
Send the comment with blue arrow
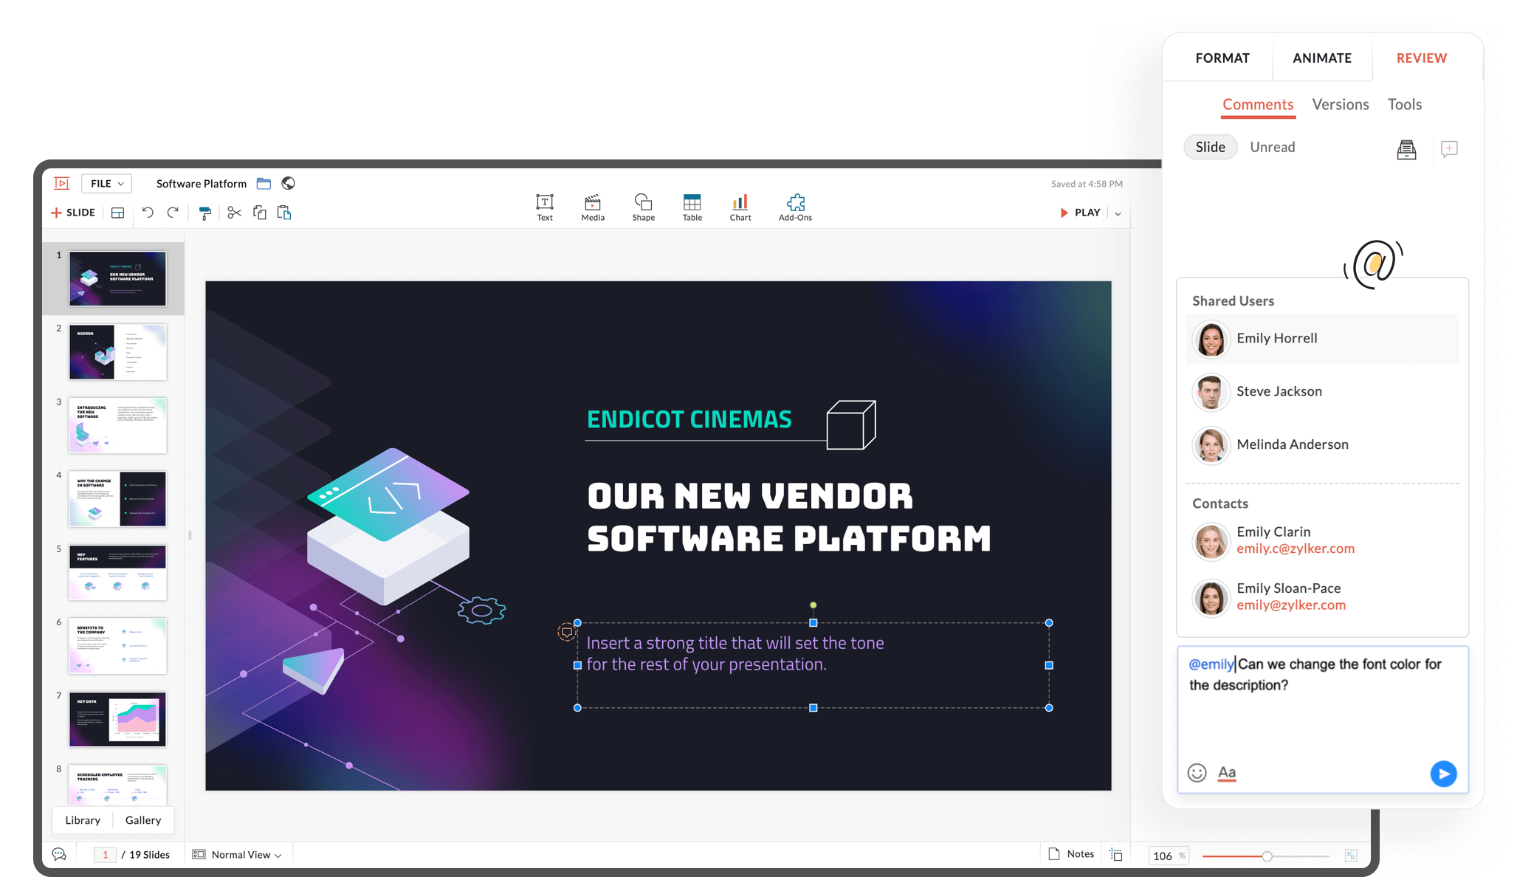pos(1443,773)
